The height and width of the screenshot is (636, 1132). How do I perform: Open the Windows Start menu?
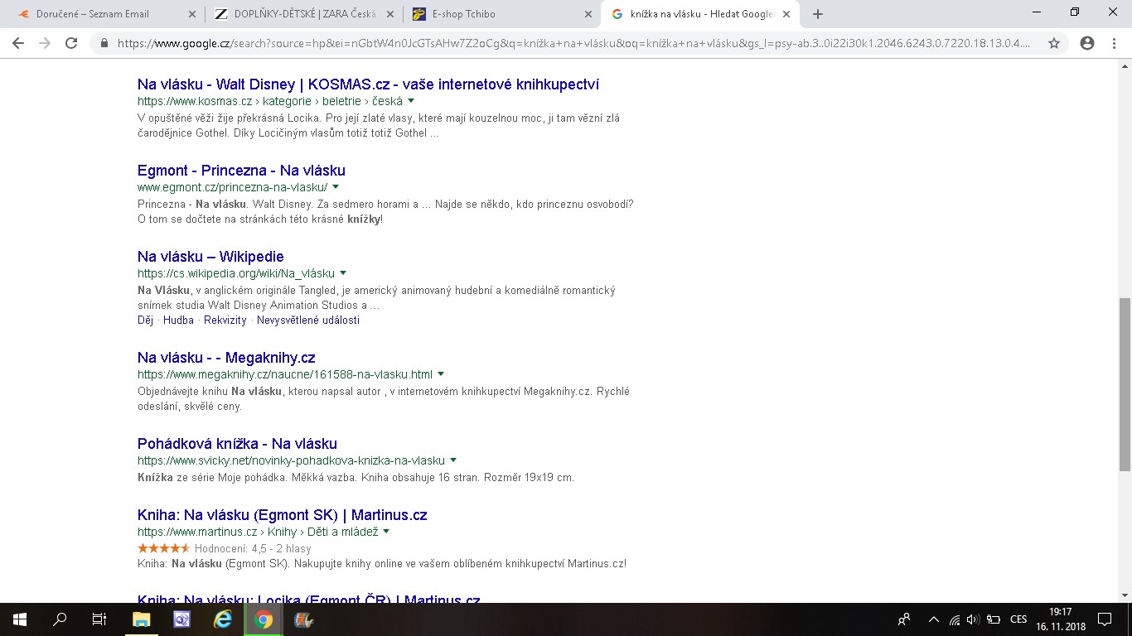[x=19, y=619]
